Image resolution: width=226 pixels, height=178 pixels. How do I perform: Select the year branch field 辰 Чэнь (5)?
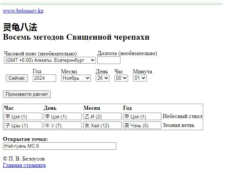coord(142,125)
